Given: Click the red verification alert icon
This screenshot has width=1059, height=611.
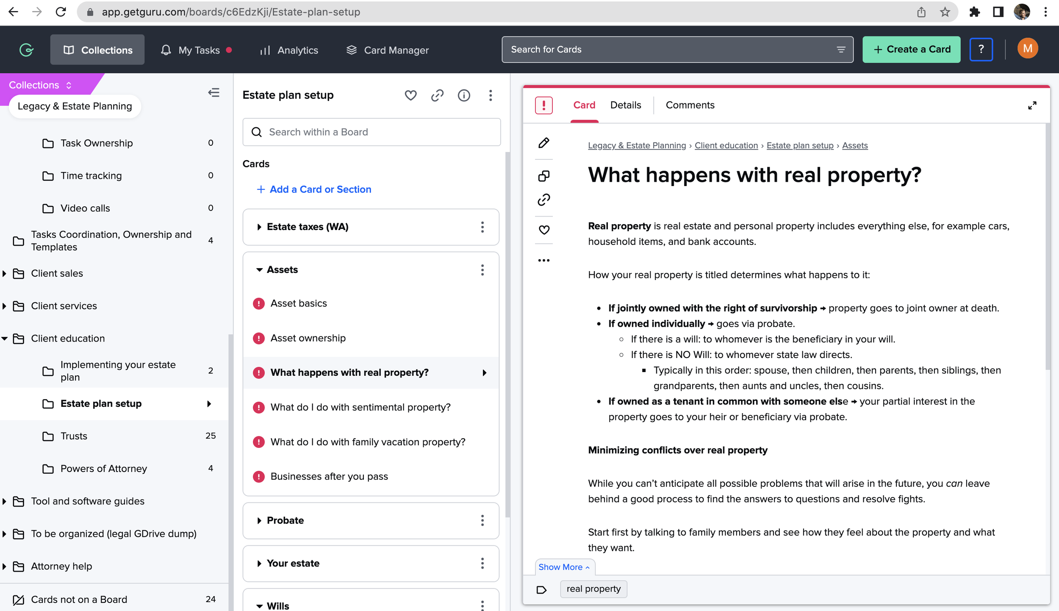Looking at the screenshot, I should (x=544, y=106).
